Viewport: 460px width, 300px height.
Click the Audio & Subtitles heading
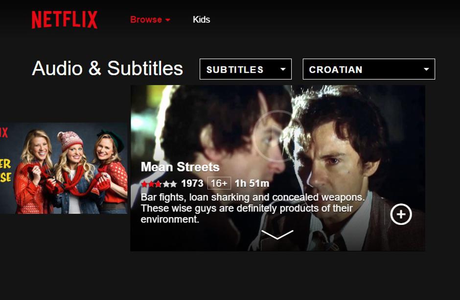107,68
